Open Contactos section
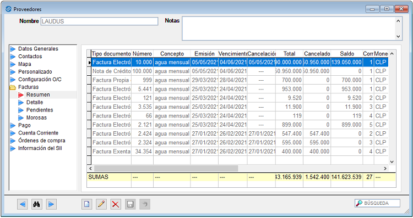 pos(30,57)
